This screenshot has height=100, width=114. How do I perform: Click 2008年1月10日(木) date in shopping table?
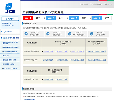coord(31,60)
